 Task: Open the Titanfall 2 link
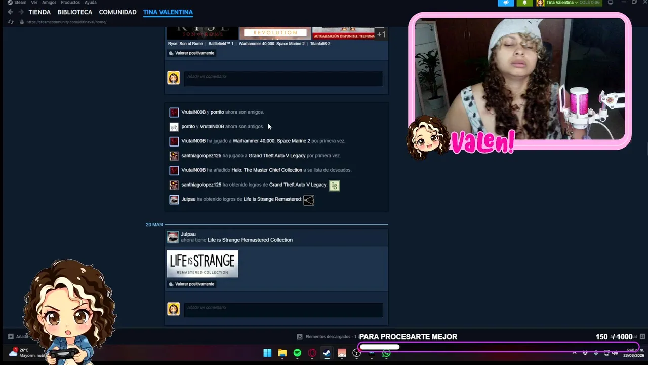point(320,44)
